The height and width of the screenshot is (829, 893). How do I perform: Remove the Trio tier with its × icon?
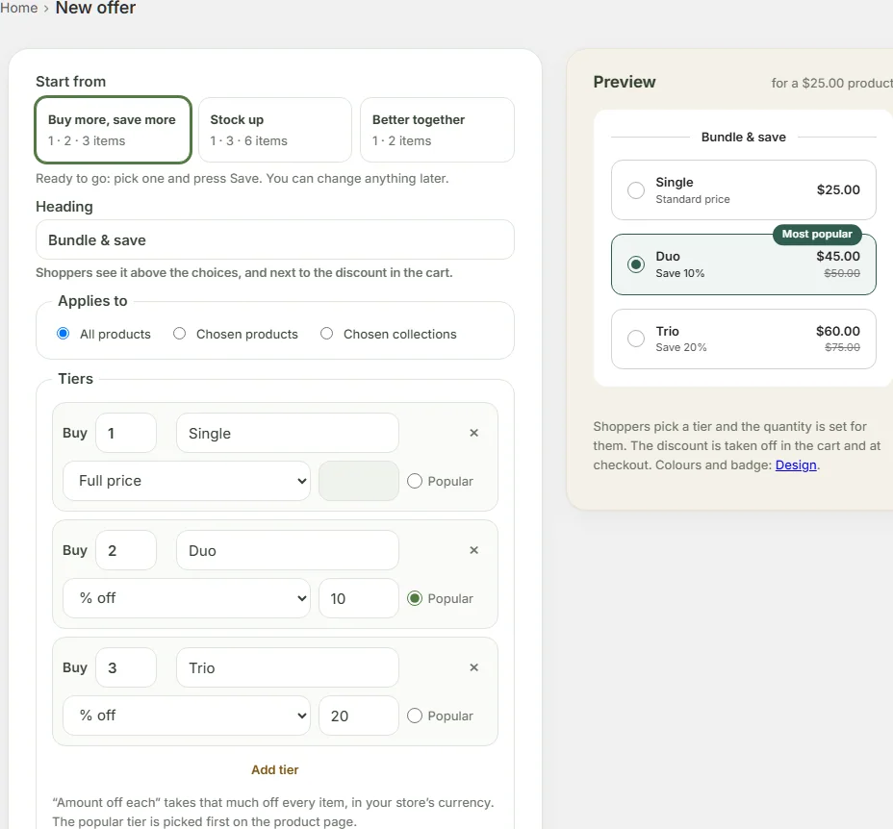[x=473, y=667]
